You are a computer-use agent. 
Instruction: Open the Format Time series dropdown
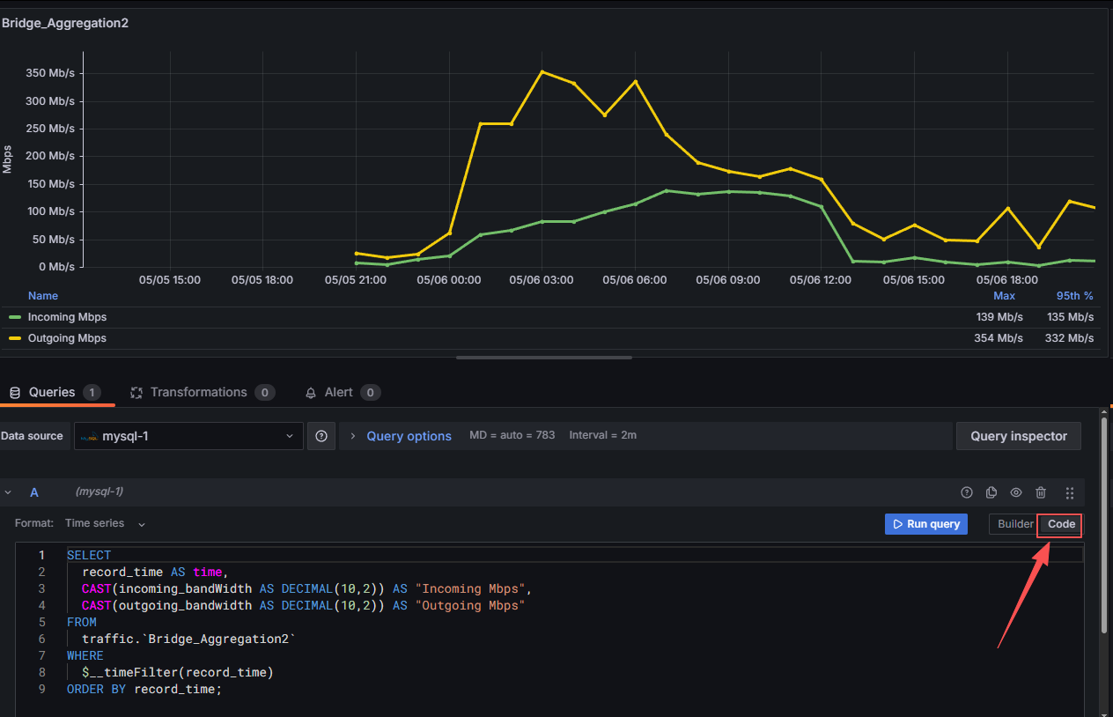coord(104,523)
